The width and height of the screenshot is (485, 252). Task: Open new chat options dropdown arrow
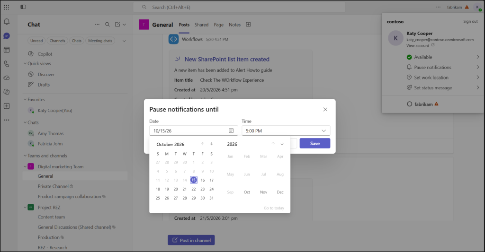tap(125, 25)
